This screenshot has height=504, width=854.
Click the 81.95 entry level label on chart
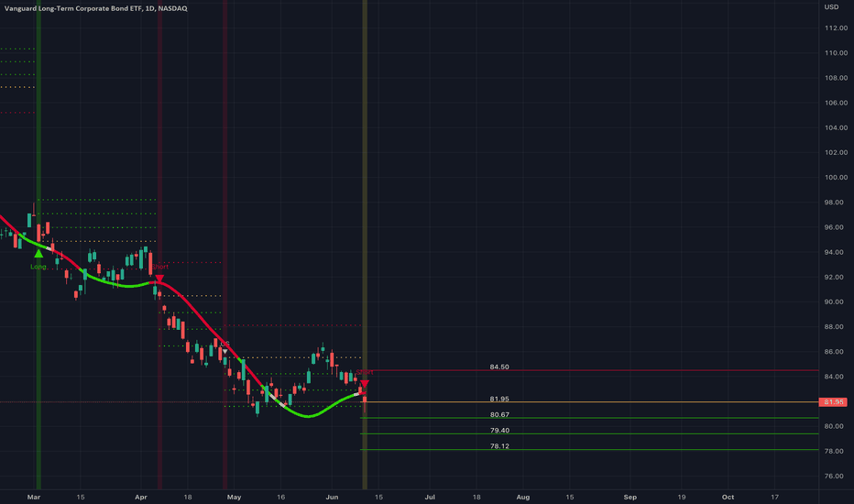point(498,399)
